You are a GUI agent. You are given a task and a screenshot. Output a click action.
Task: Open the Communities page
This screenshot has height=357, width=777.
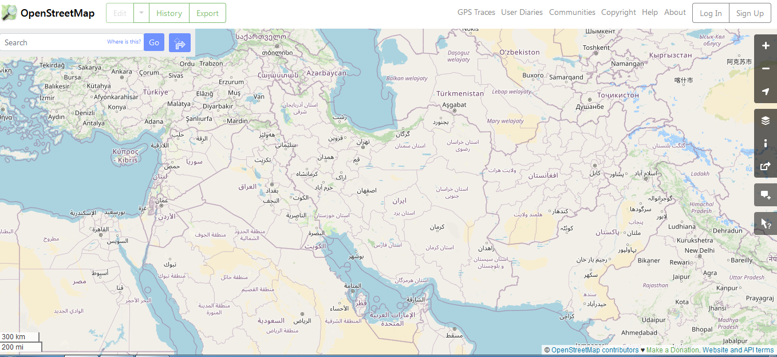tap(572, 12)
